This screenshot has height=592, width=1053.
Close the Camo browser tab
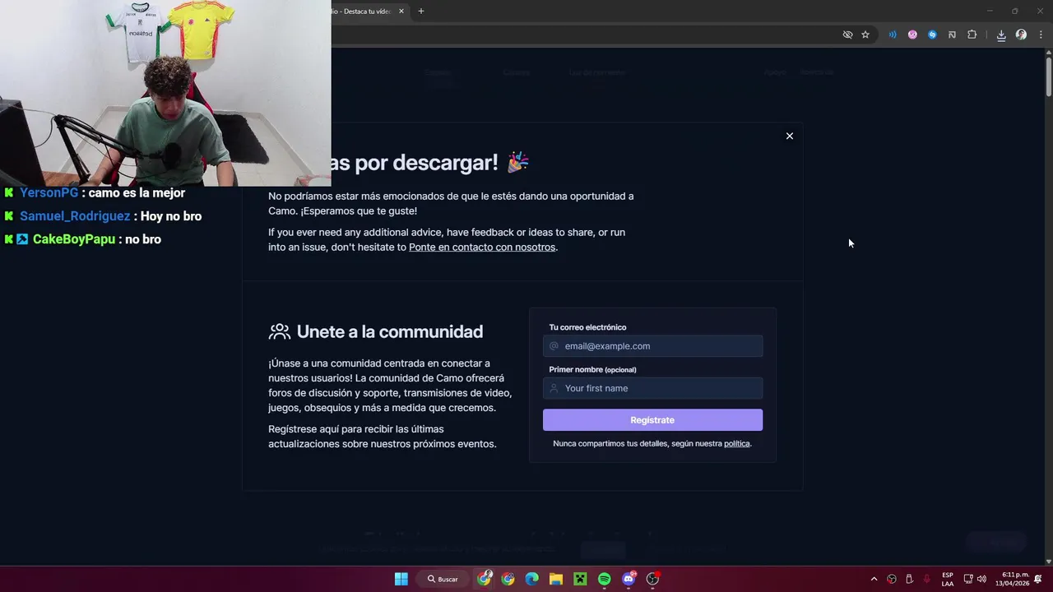pos(401,12)
